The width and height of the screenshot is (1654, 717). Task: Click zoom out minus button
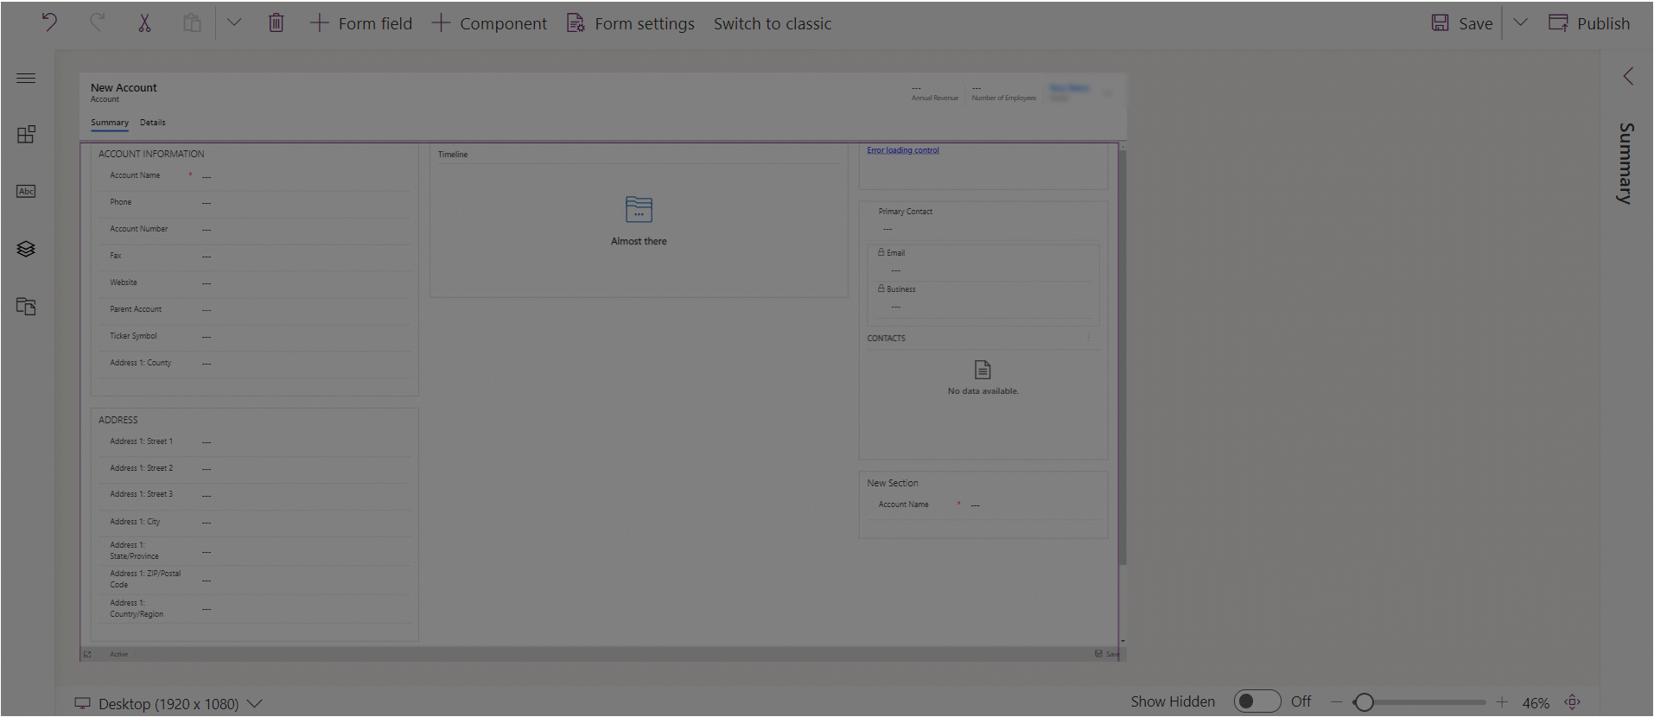point(1337,702)
